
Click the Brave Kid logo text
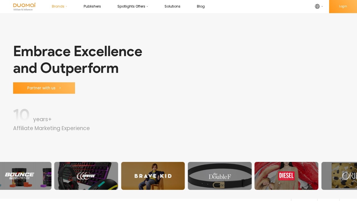pos(153,176)
